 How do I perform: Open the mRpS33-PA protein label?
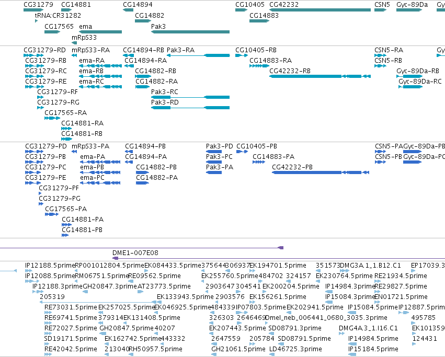tap(90, 146)
